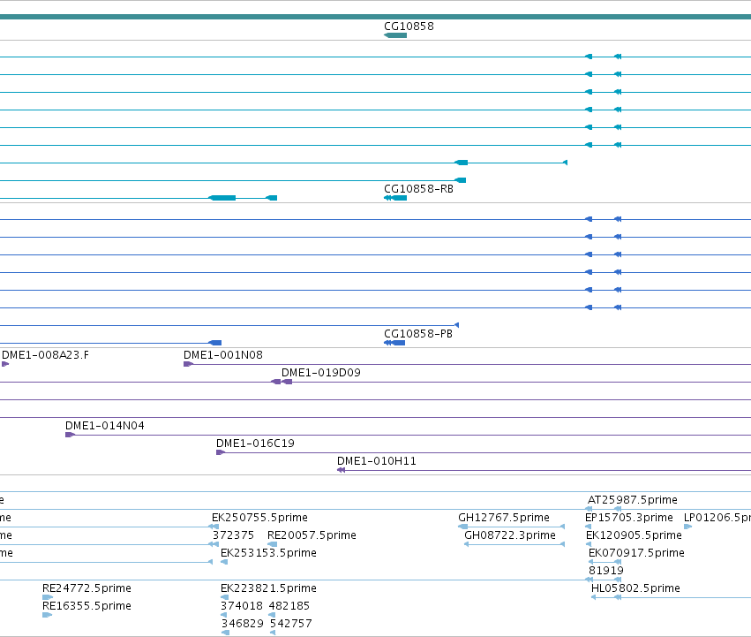Screen dimensions: 751x637
Task: Select the blue exon block left of CG10858-PB row
Action: point(215,343)
